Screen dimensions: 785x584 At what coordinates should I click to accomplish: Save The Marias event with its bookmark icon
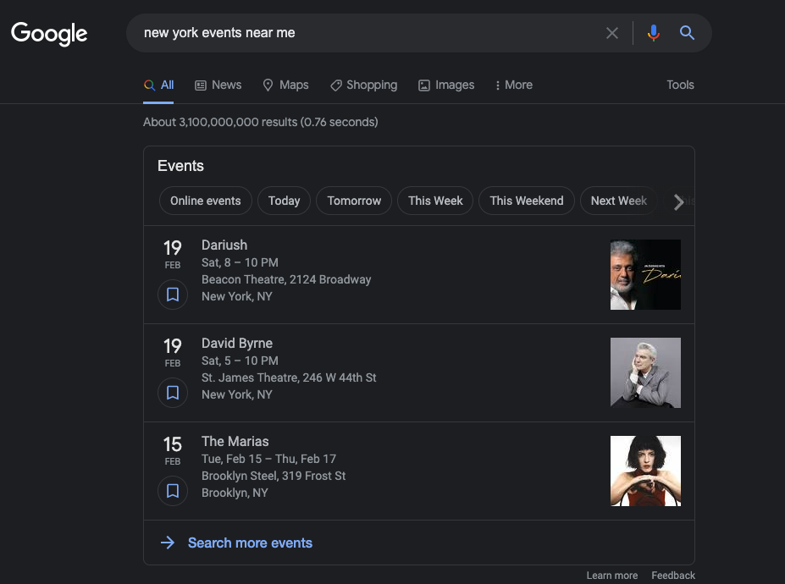[173, 490]
